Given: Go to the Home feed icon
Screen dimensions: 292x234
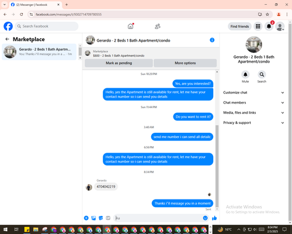Looking at the screenshot, I should pos(130,26).
